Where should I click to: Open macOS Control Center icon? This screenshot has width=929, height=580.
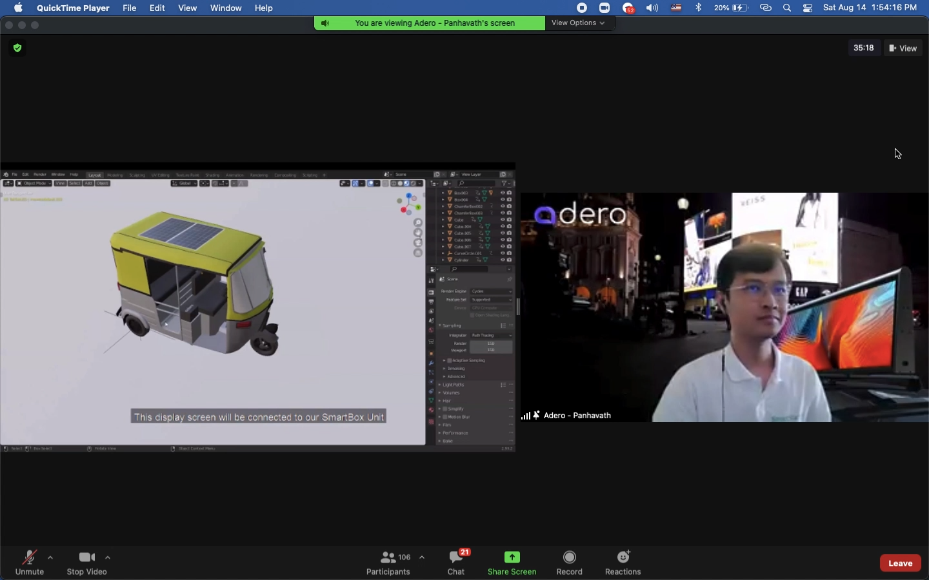pos(809,8)
